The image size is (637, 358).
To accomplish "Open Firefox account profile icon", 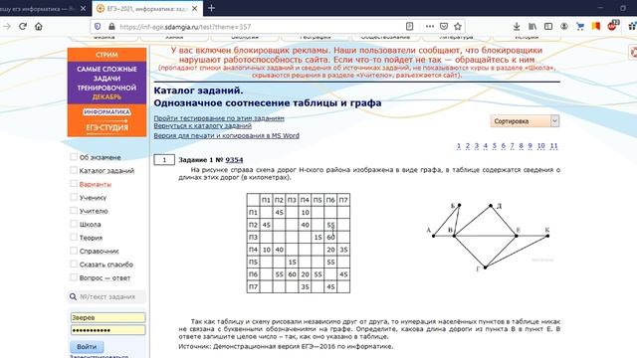I will click(564, 27).
